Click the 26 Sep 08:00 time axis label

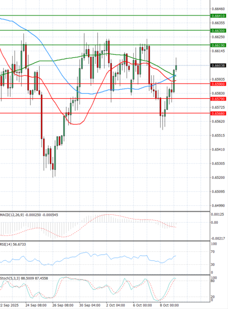(x=63, y=305)
